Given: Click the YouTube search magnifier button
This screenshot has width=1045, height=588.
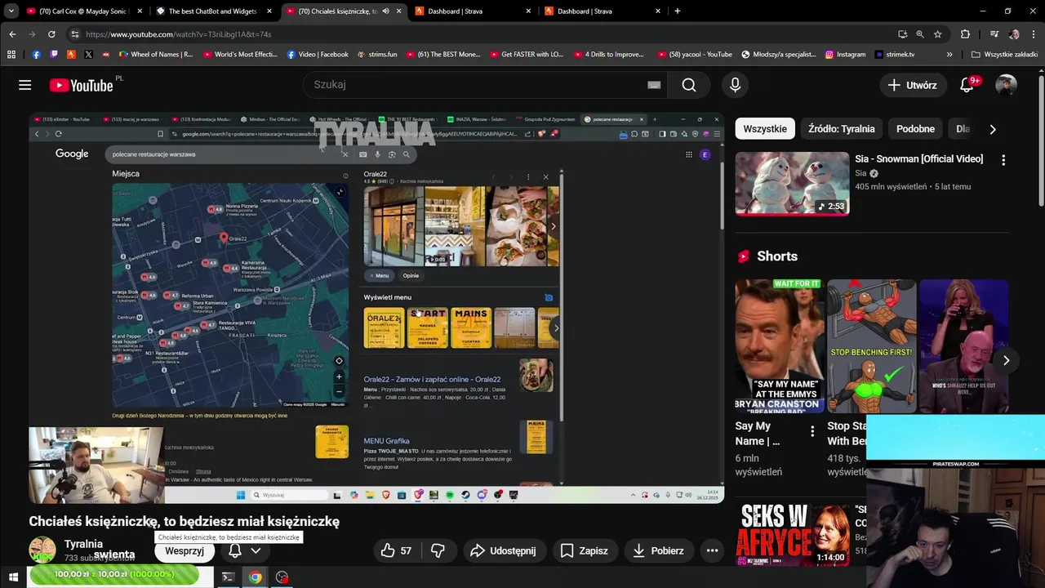Looking at the screenshot, I should pos(689,85).
